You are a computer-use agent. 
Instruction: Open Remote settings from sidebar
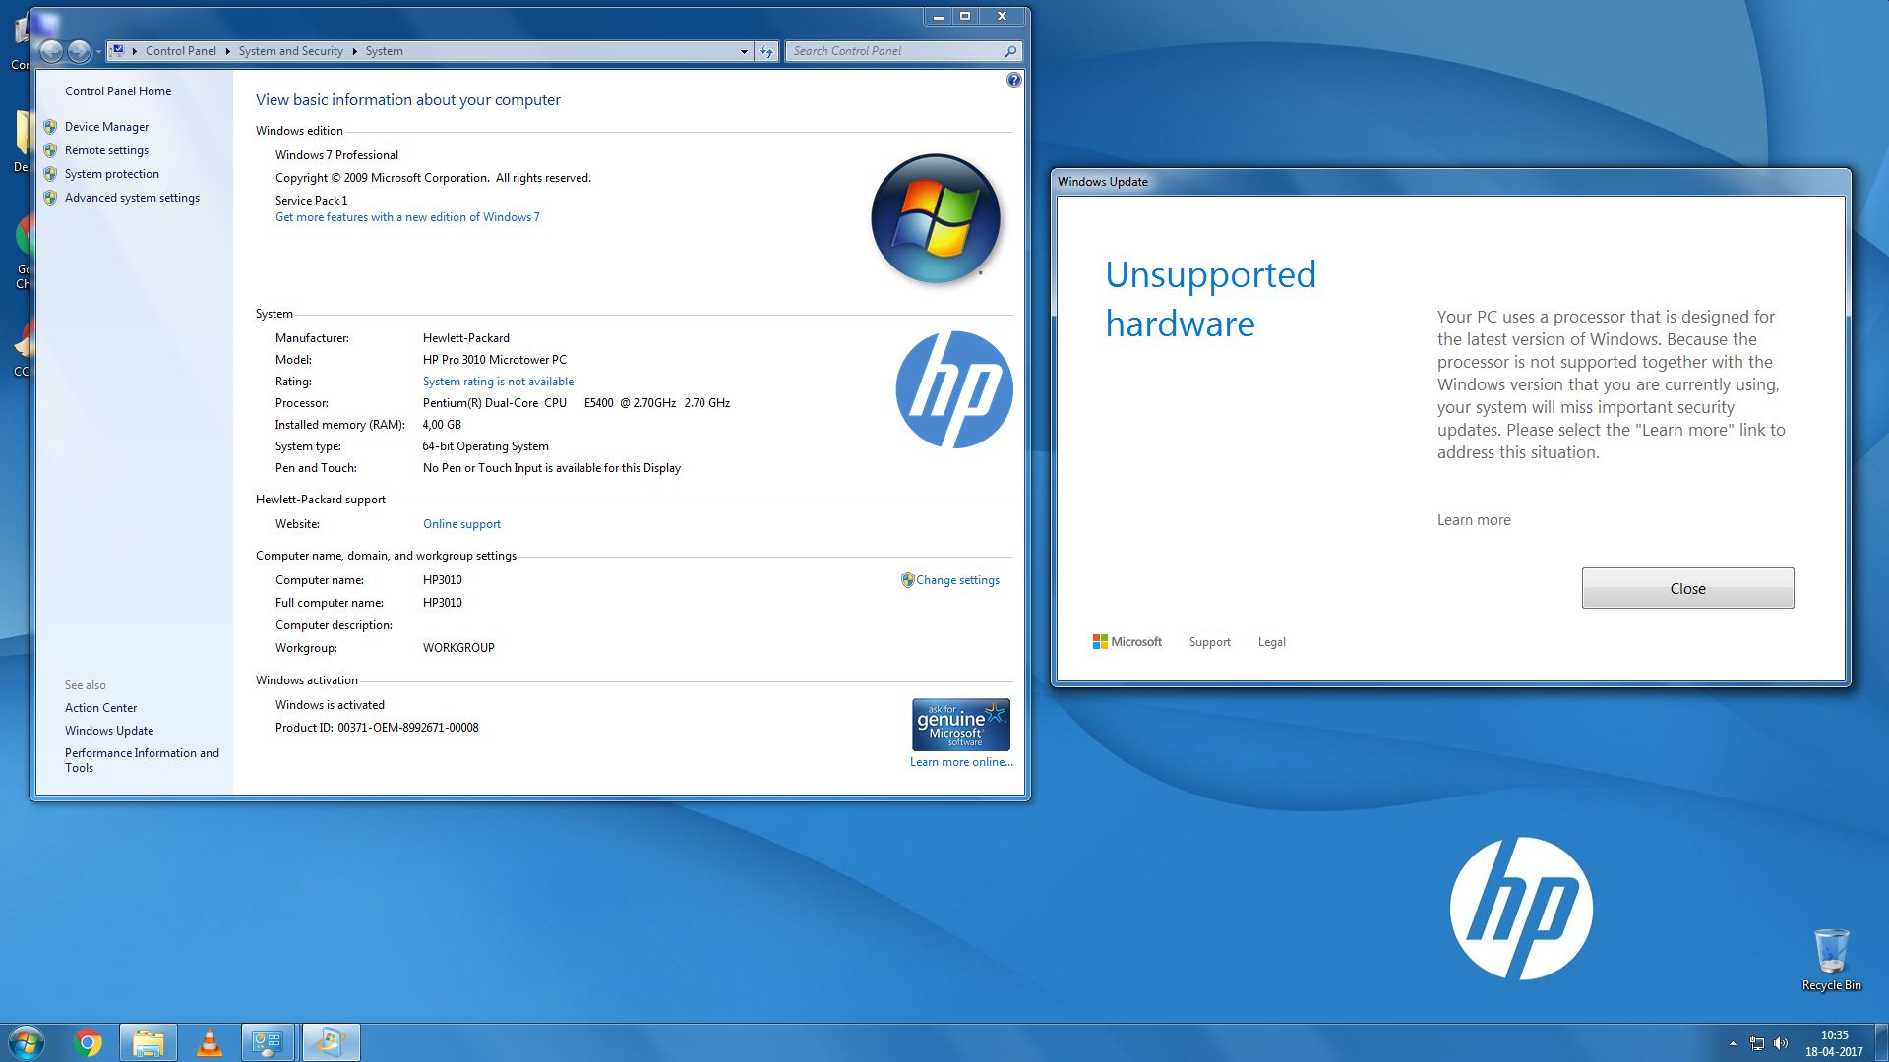[x=106, y=150]
